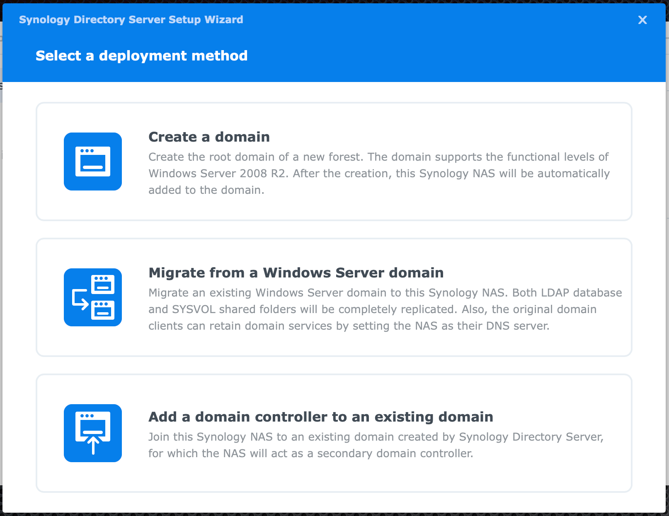The width and height of the screenshot is (669, 516).
Task: Click the Create a domain icon
Action: (x=93, y=162)
